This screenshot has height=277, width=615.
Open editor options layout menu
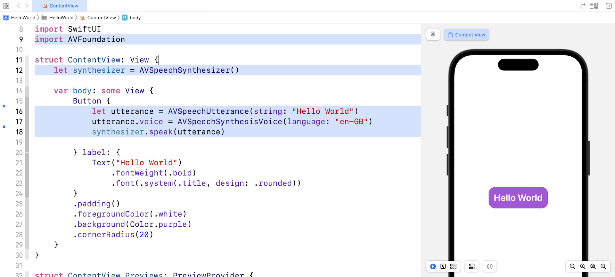coord(594,6)
